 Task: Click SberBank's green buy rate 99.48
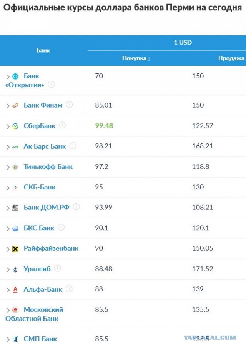point(104,126)
